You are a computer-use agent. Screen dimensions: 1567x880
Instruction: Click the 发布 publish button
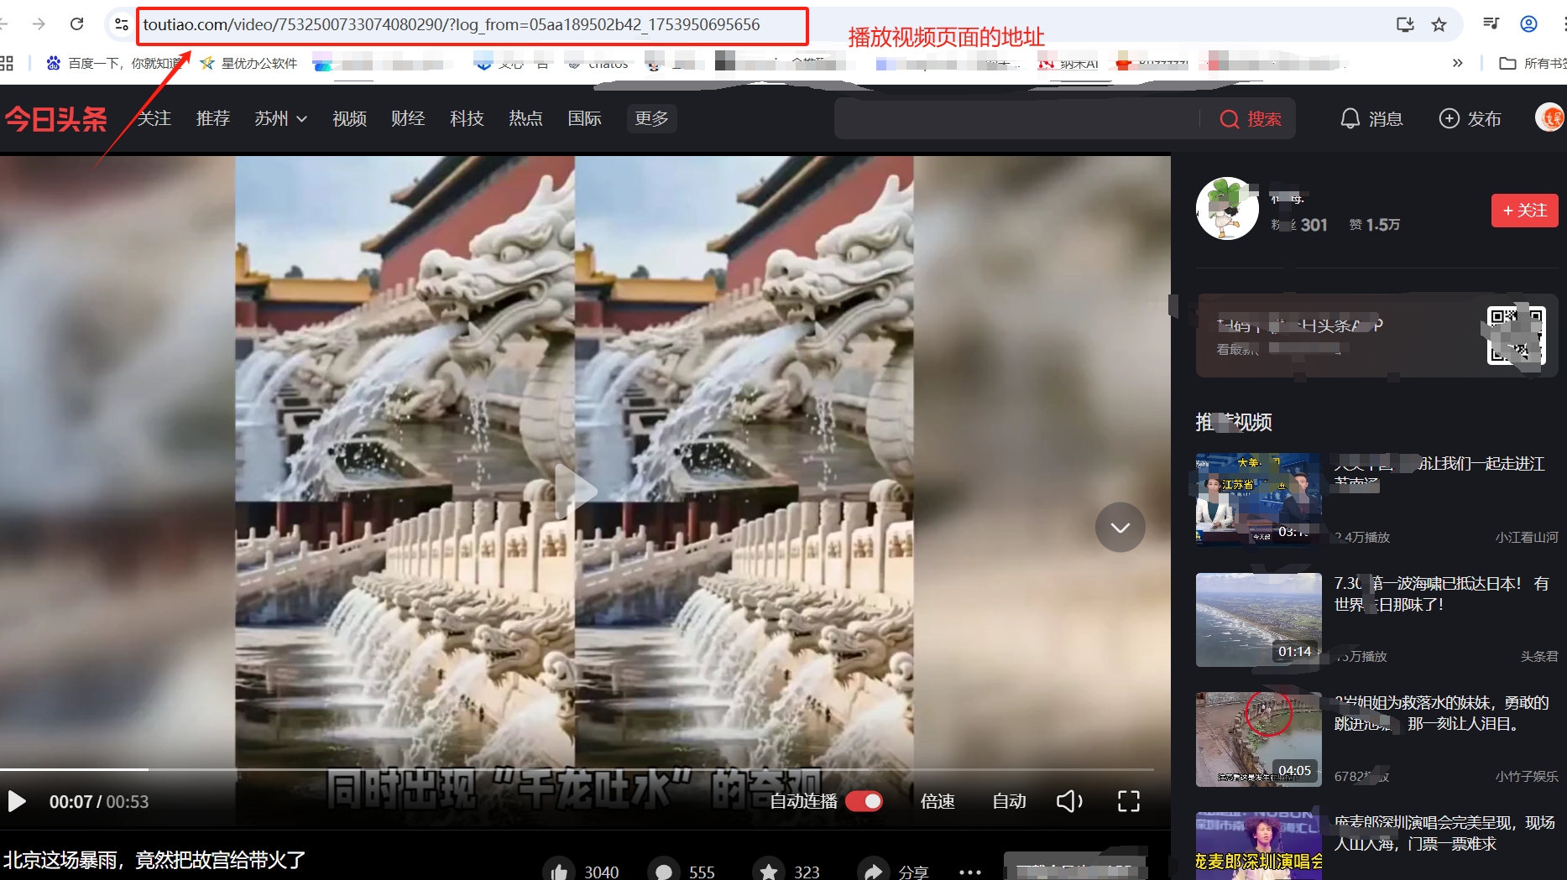(x=1470, y=118)
